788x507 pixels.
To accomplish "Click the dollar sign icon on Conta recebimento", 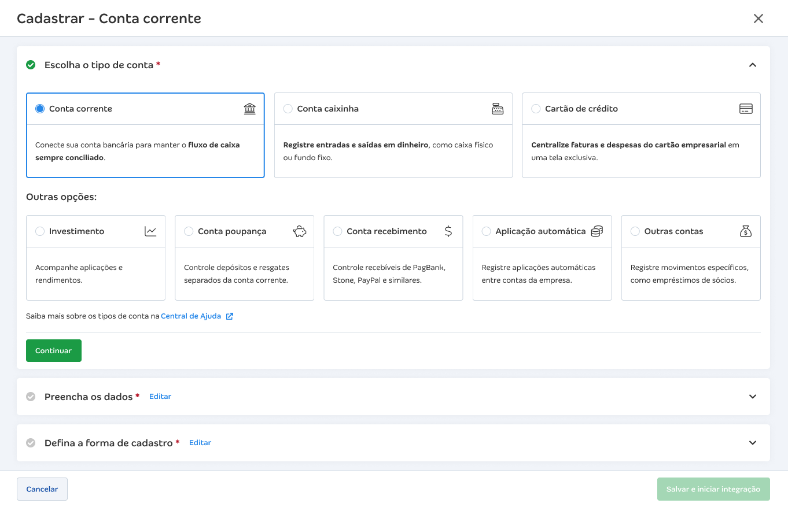I will pyautogui.click(x=448, y=231).
